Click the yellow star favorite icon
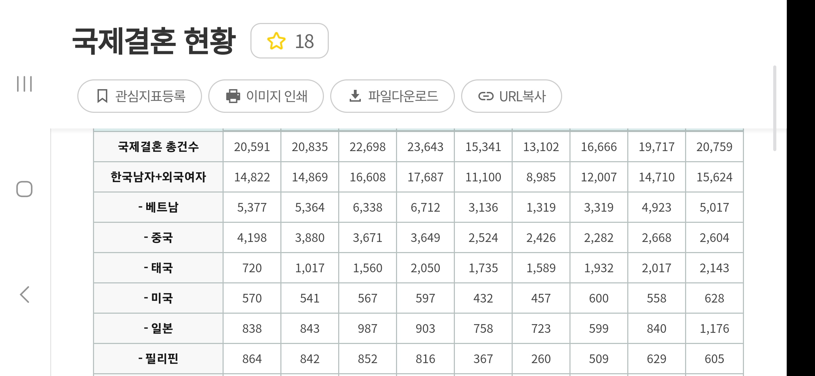 tap(276, 41)
